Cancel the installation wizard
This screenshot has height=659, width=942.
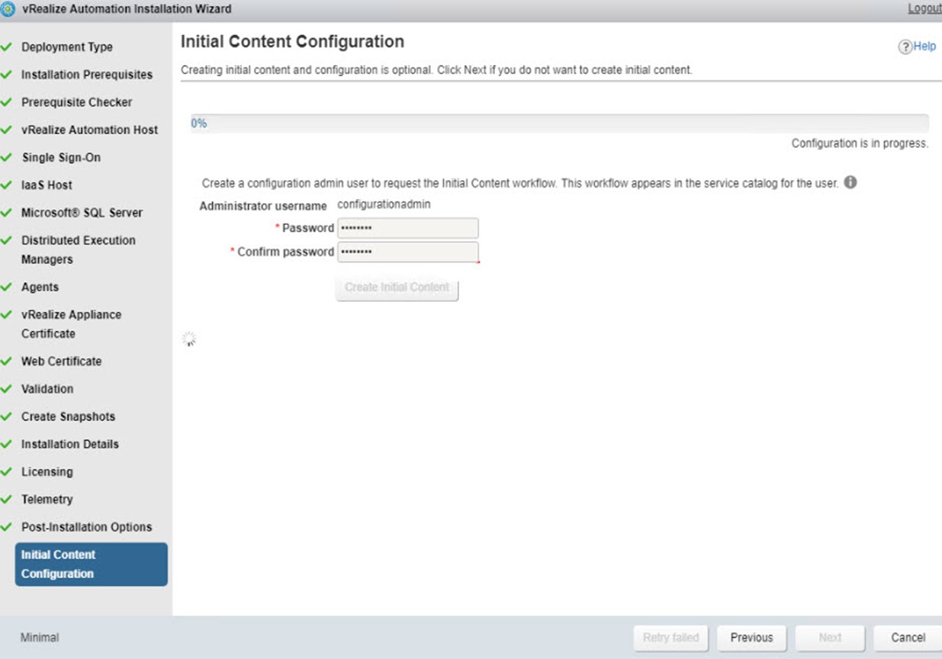pyautogui.click(x=908, y=638)
